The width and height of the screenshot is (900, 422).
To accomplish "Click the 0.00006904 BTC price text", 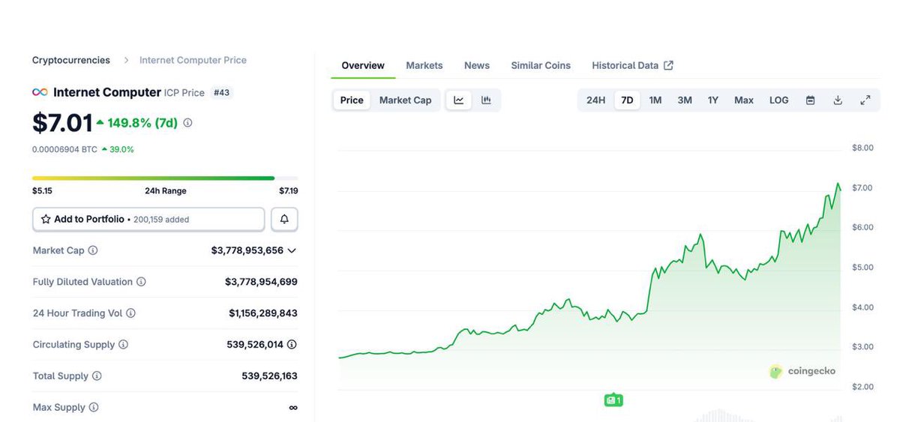I will tap(64, 149).
